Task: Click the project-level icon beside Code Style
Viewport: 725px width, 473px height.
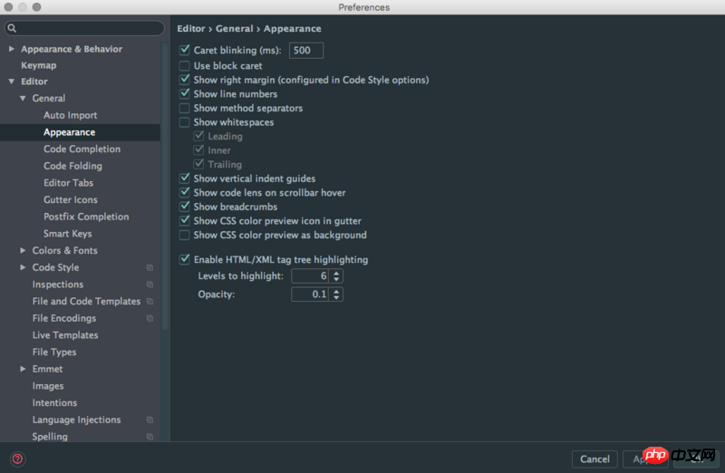Action: [x=150, y=267]
